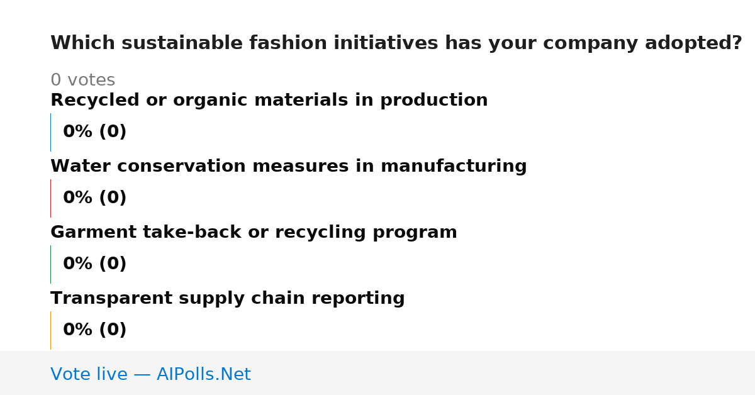Click 0% (0) result under Recycled materials

[94, 132]
